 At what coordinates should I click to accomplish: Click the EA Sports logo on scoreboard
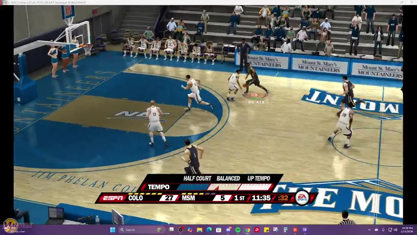[x=302, y=197]
